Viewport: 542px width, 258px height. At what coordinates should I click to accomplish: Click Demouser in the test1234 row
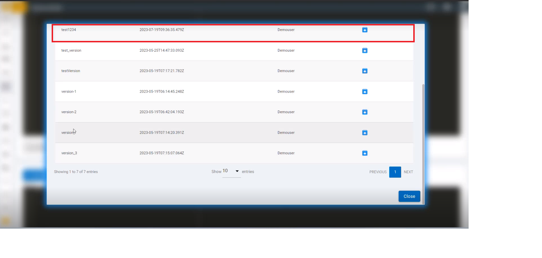(286, 30)
